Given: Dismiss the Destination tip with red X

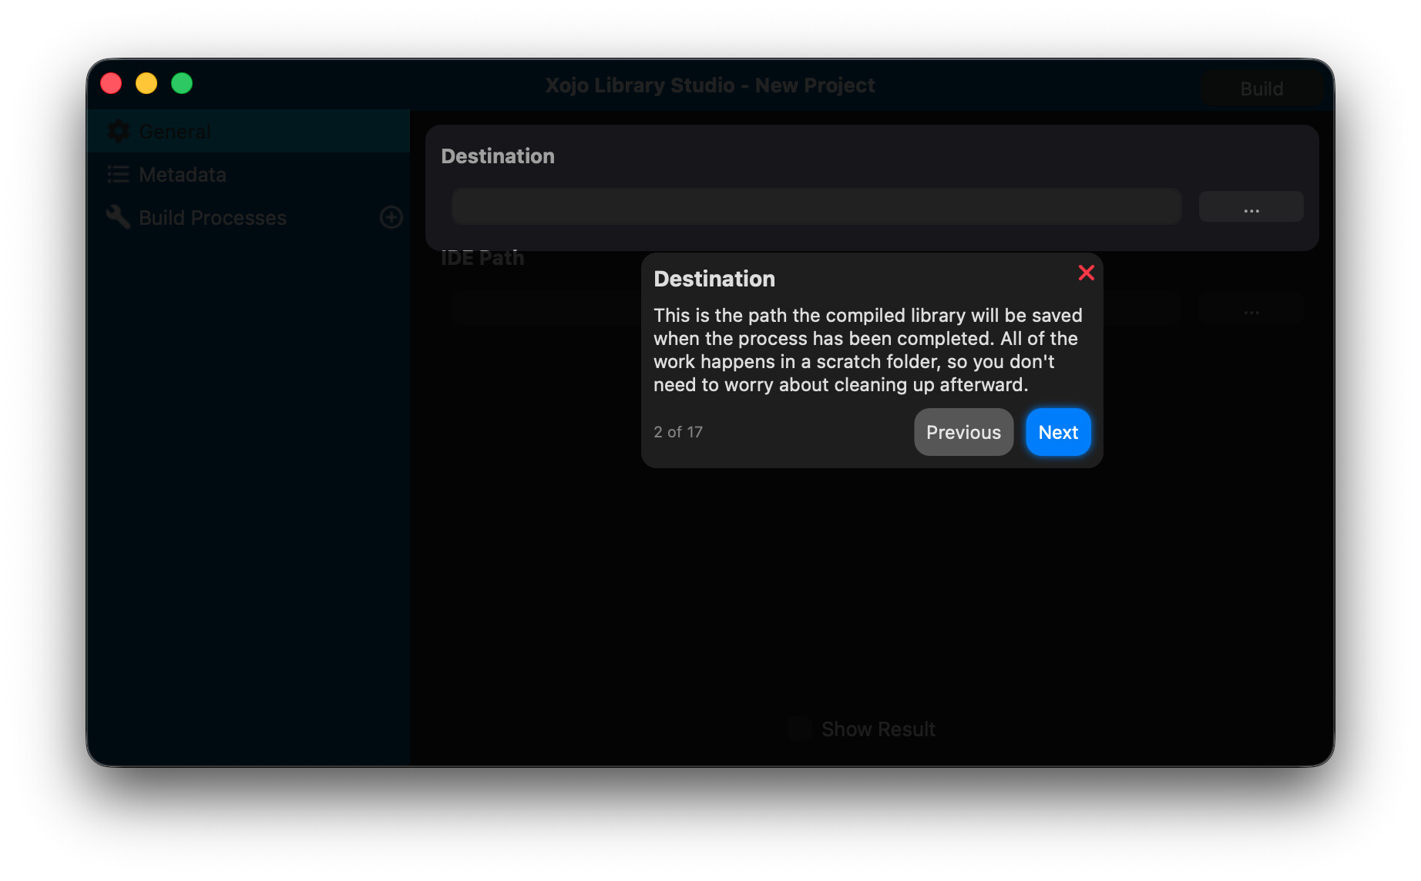Looking at the screenshot, I should [1086, 273].
